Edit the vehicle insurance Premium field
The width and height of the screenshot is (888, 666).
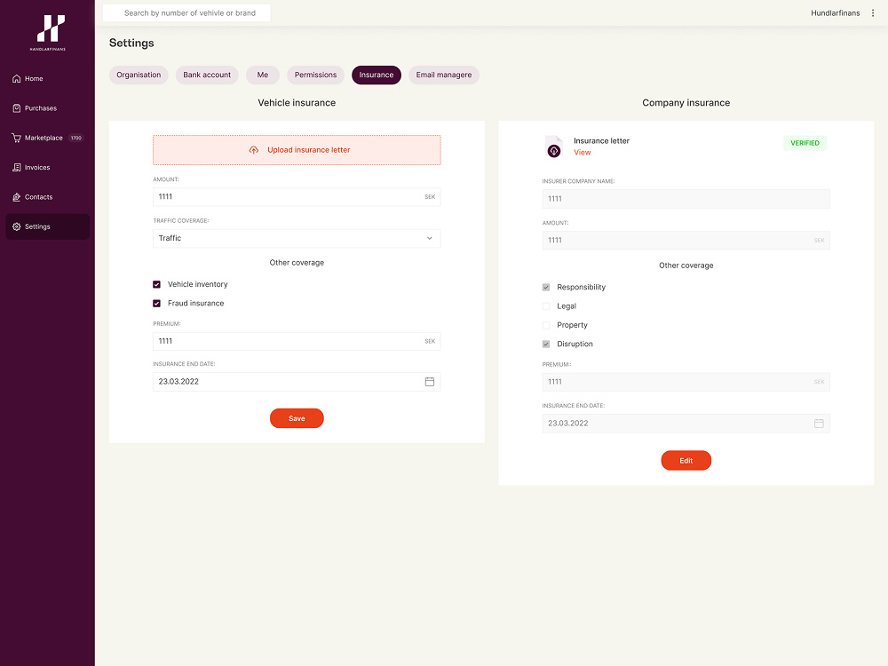[297, 341]
